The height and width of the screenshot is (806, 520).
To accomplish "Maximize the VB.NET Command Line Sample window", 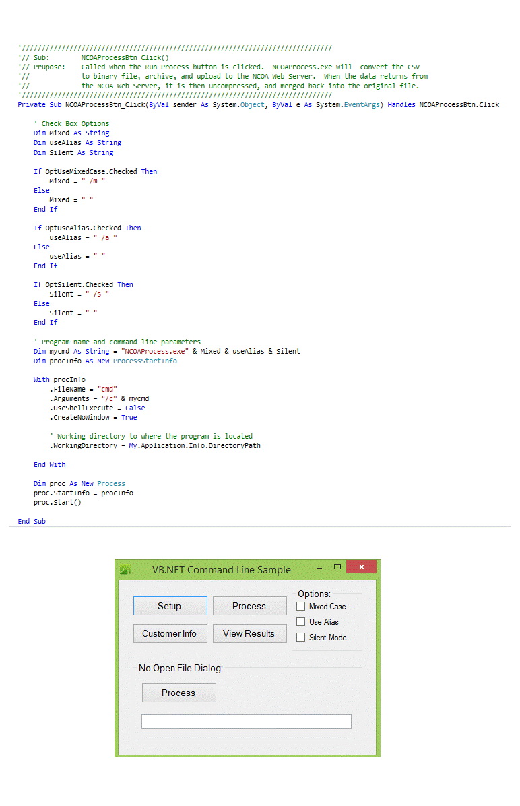I will 337,567.
